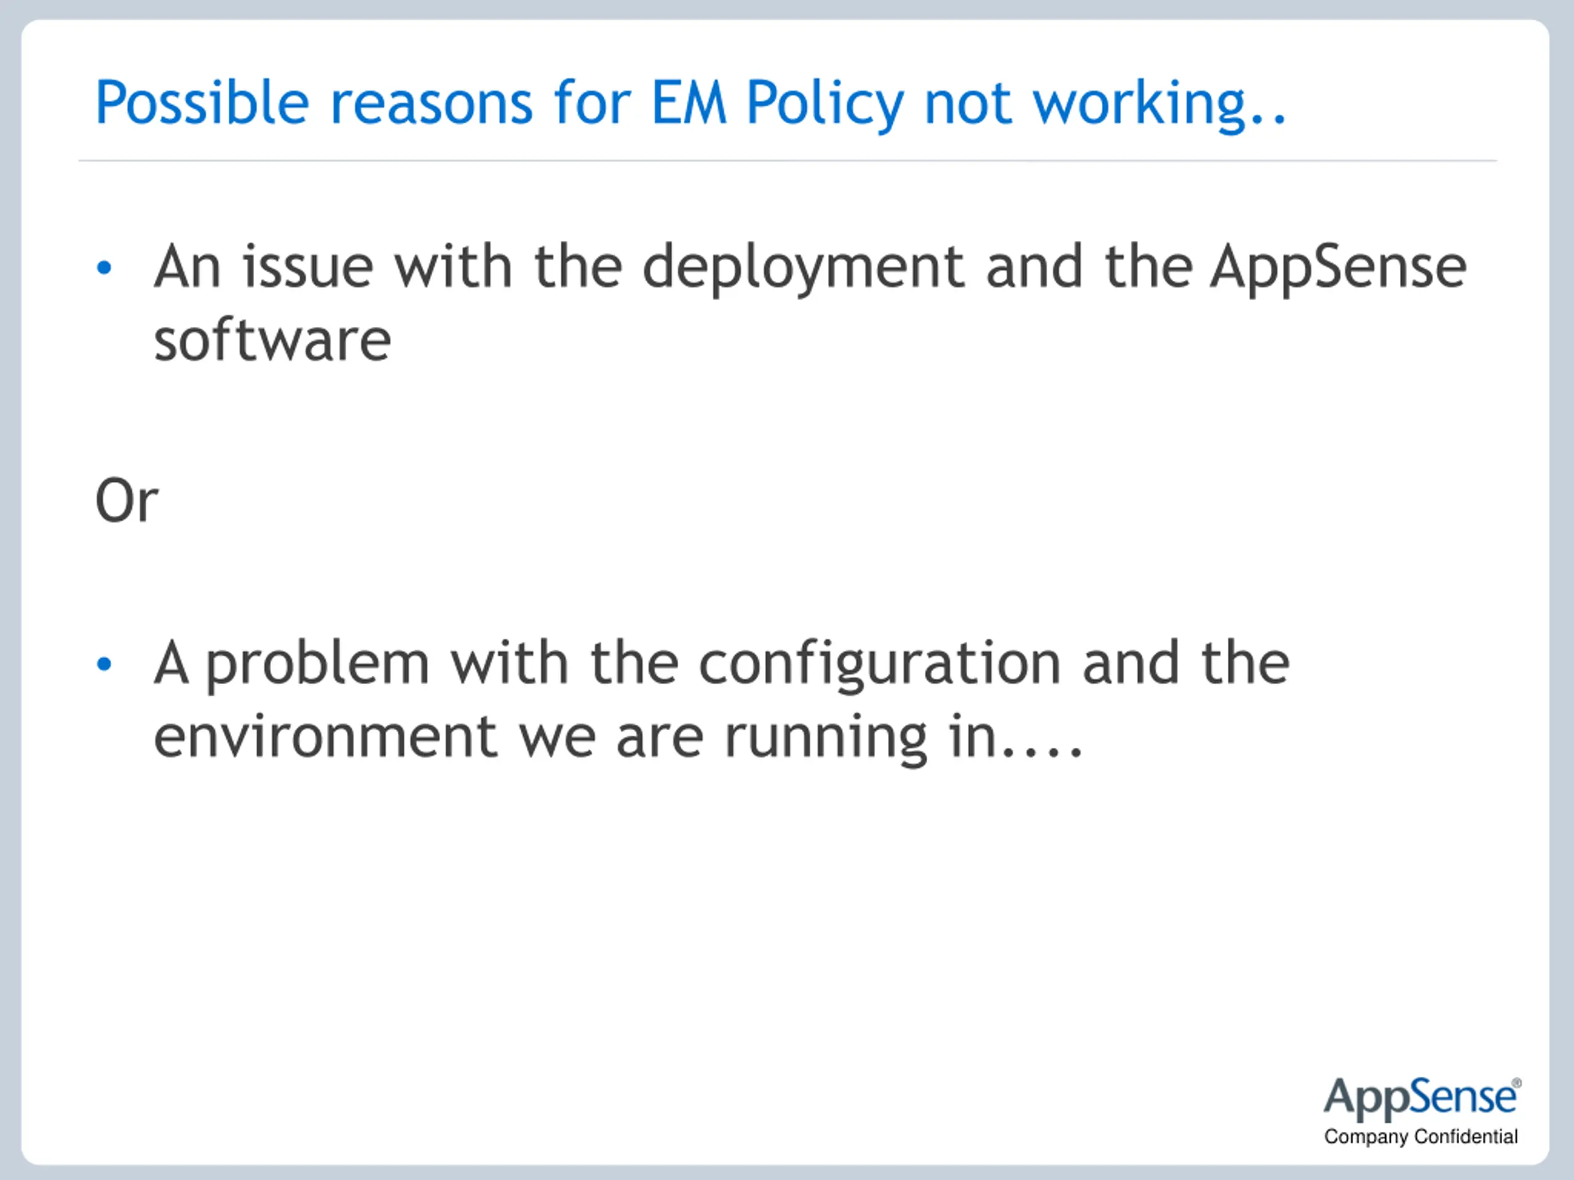1574x1180 pixels.
Task: Click the word "environment" in the second bullet
Action: [x=325, y=737]
